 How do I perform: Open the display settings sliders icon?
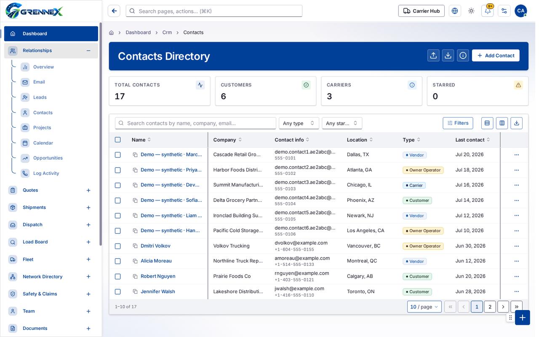(504, 11)
